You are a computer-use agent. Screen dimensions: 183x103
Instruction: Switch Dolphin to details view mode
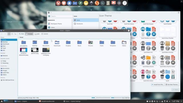point(15,34)
